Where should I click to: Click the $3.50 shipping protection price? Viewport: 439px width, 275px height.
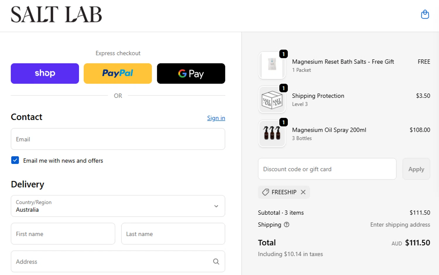[x=423, y=96]
